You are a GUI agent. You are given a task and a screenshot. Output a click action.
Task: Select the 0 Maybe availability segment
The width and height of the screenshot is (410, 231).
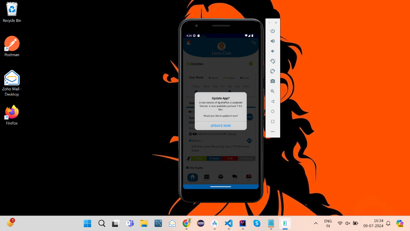(x=214, y=158)
